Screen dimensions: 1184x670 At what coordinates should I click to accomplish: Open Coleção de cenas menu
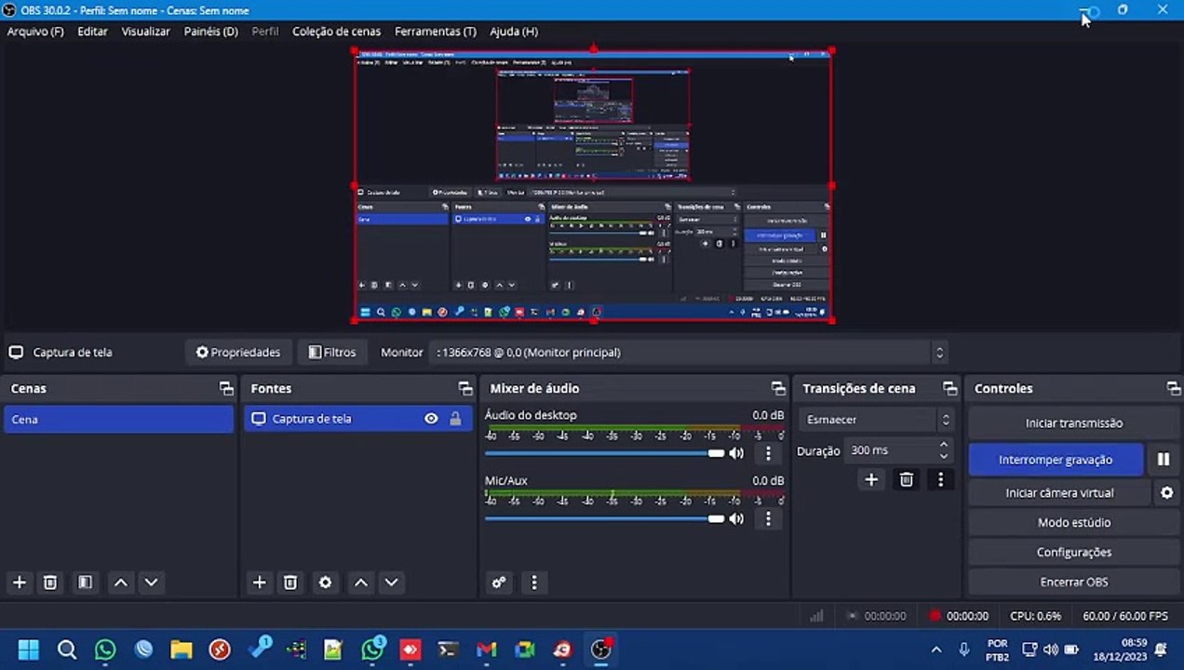[x=337, y=32]
